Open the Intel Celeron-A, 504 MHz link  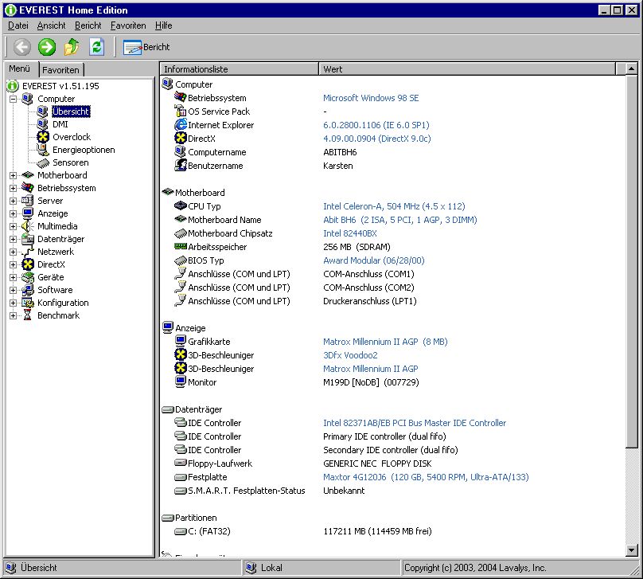click(394, 206)
